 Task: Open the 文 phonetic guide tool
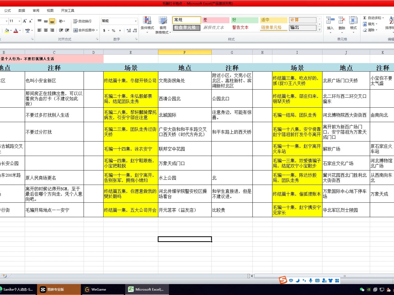pos(27,30)
